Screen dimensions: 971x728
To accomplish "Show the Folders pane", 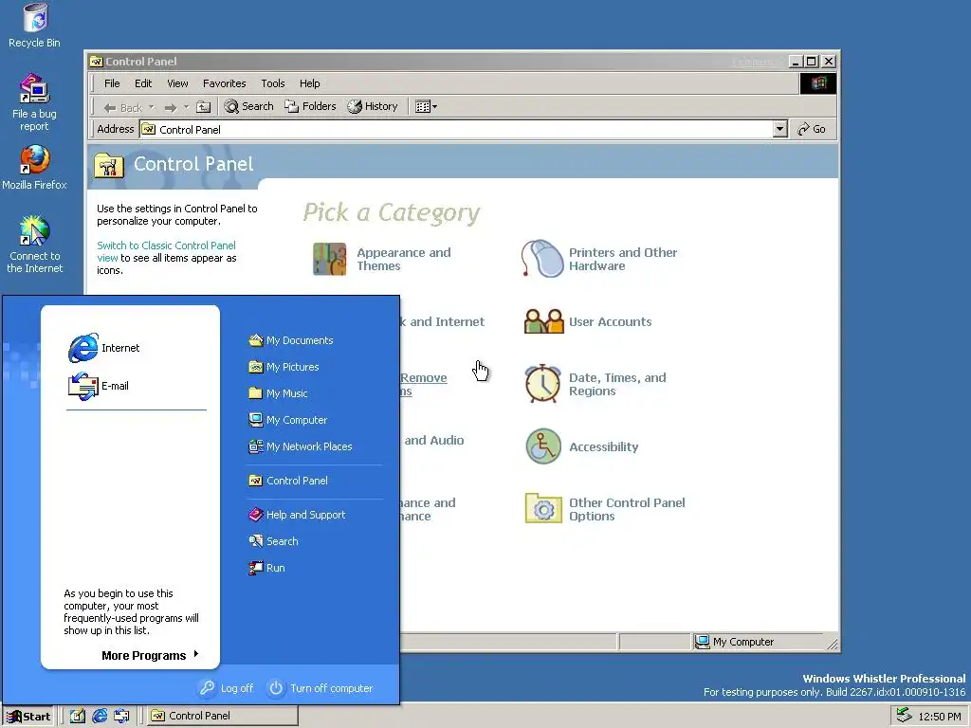I will [310, 106].
